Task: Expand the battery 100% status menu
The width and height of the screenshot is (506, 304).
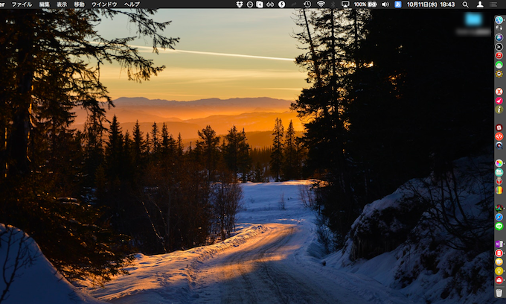Action: pyautogui.click(x=365, y=4)
